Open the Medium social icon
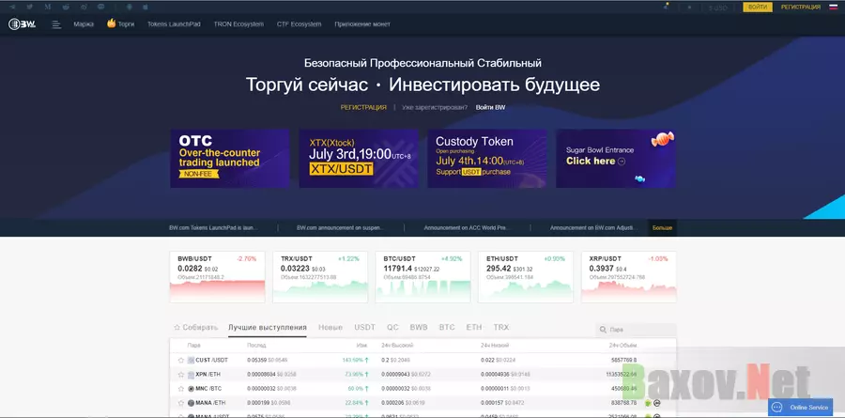 point(48,7)
